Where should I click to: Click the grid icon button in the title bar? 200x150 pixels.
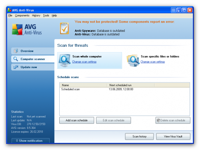pyautogui.click(x=173, y=10)
